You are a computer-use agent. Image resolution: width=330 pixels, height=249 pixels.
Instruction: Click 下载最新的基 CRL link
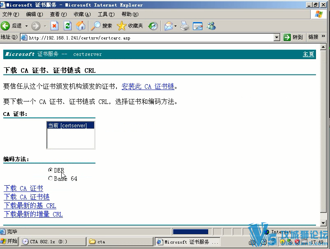(x=30, y=205)
